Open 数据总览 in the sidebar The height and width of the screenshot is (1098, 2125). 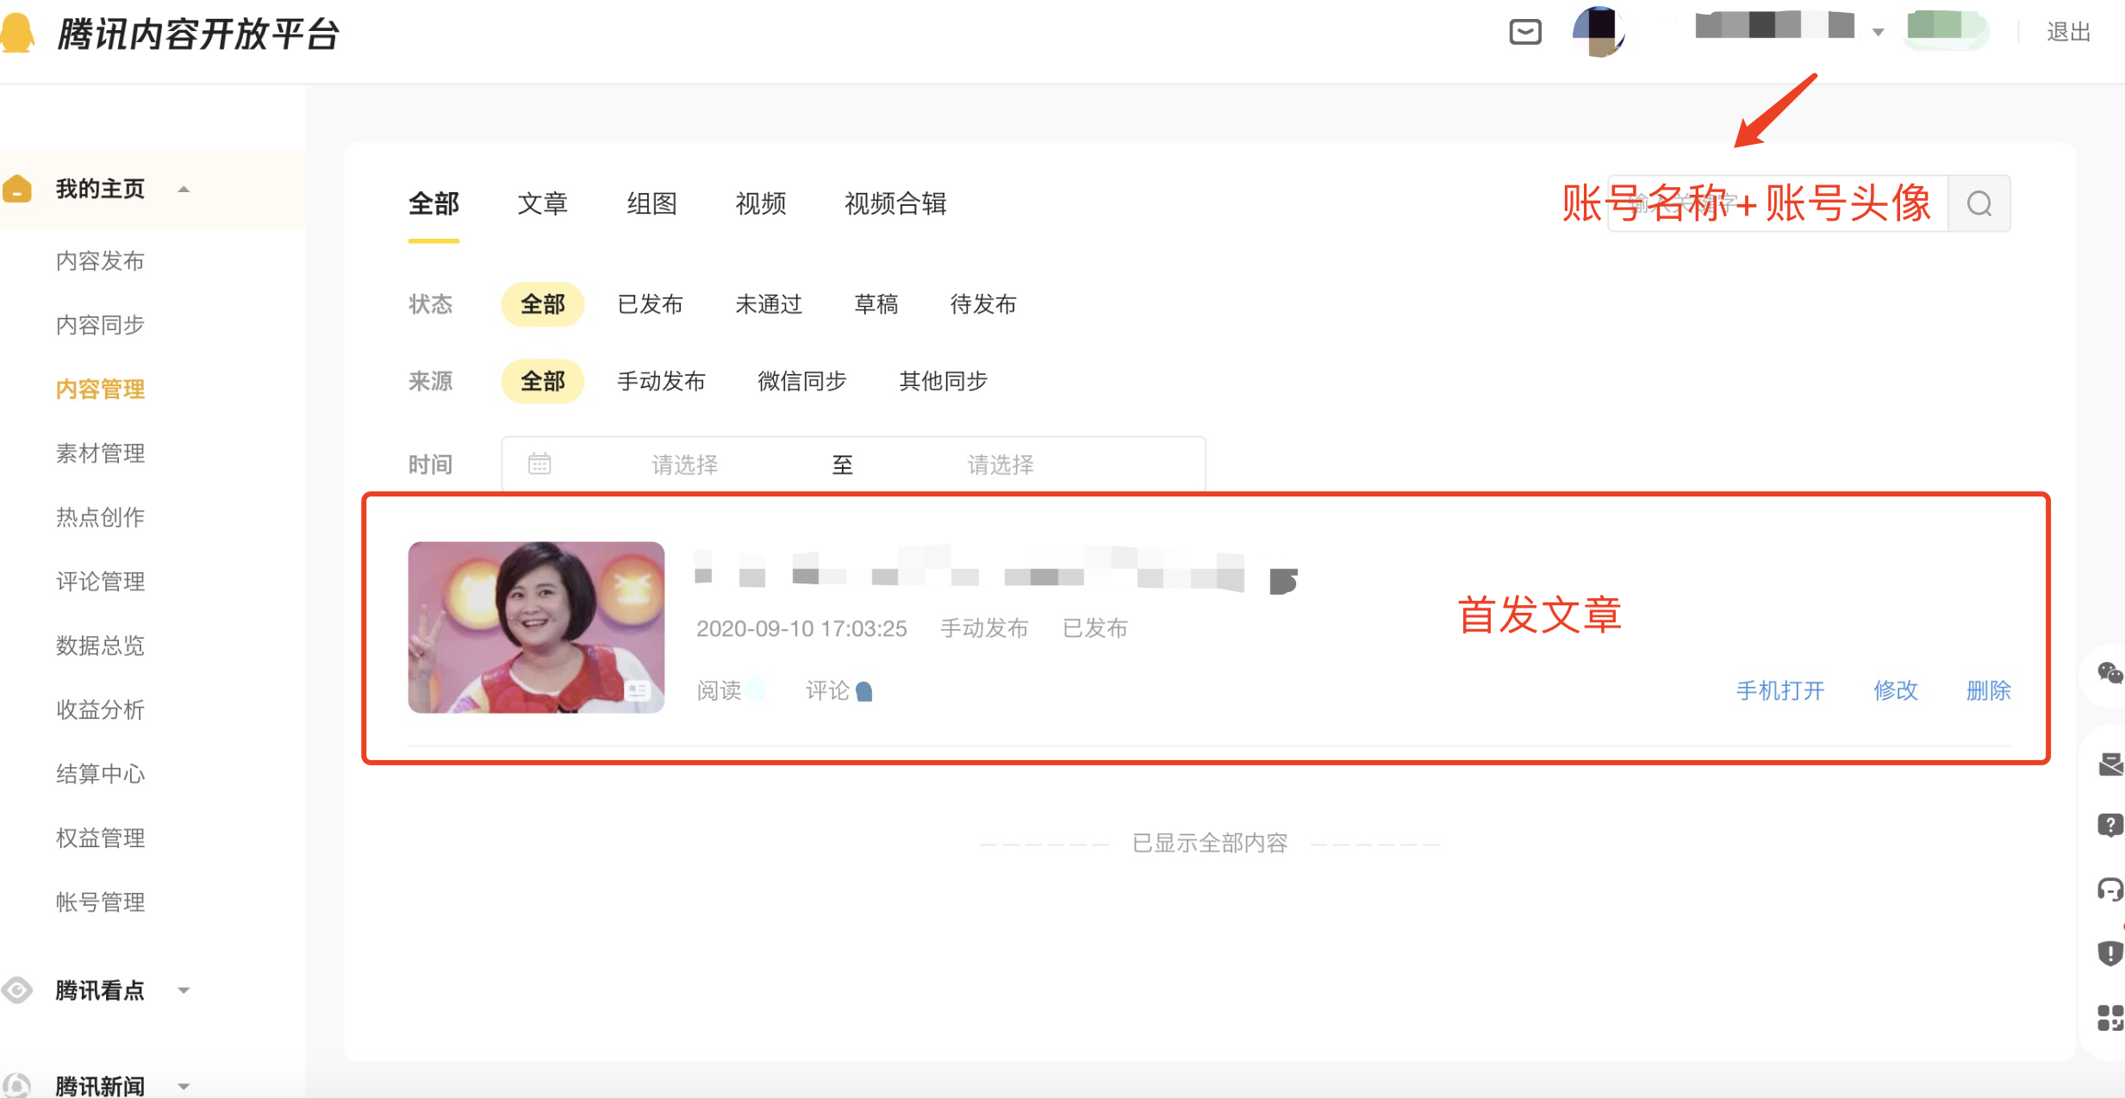[x=100, y=646]
